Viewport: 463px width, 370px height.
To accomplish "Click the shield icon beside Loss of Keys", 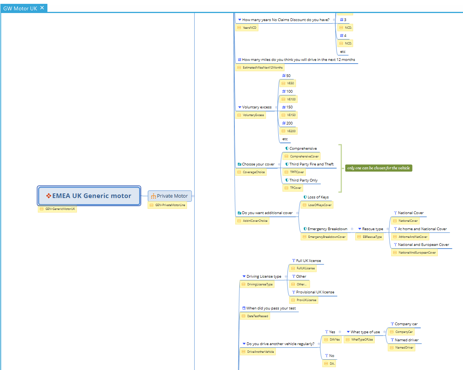I will 305,197.
